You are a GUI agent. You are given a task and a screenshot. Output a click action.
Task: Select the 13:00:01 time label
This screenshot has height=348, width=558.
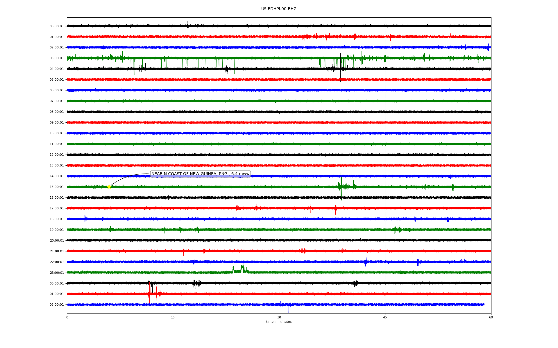point(57,166)
